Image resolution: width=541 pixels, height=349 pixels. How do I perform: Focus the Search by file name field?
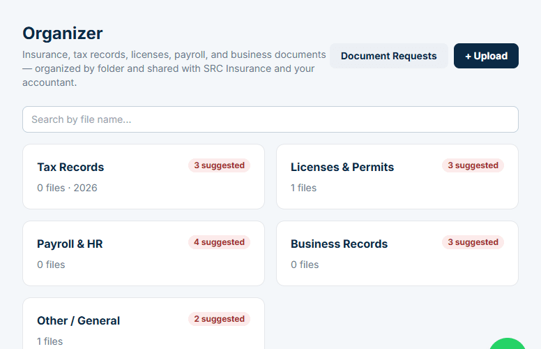270,119
